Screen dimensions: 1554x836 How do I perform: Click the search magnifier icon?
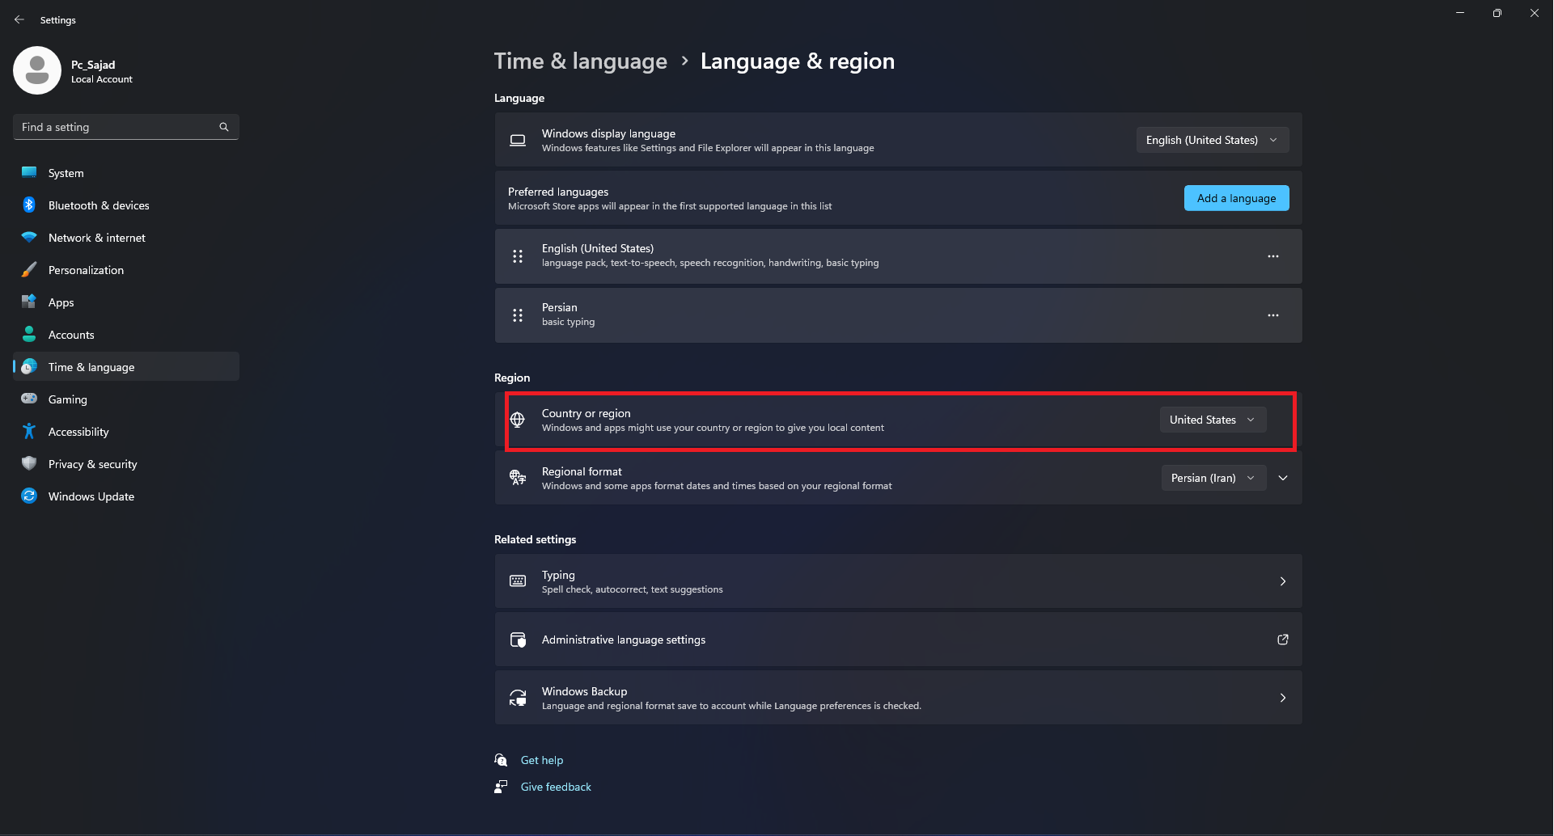click(x=224, y=127)
